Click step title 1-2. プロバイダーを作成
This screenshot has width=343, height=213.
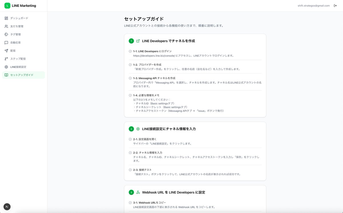[147, 65]
